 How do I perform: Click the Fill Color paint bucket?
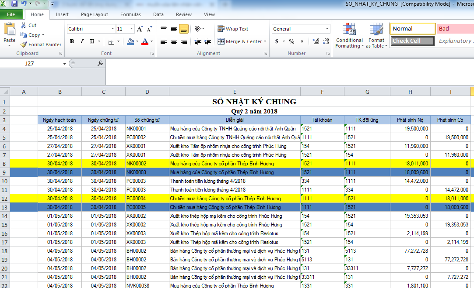[130, 41]
